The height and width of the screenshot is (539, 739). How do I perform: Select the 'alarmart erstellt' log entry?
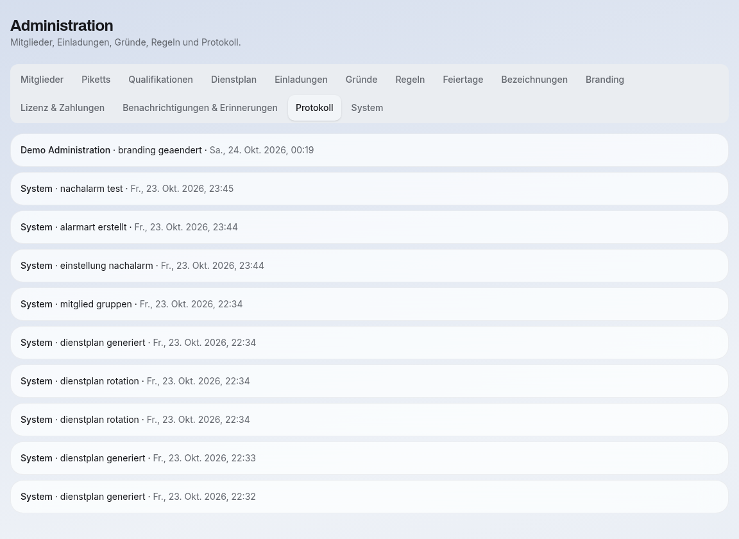click(369, 227)
